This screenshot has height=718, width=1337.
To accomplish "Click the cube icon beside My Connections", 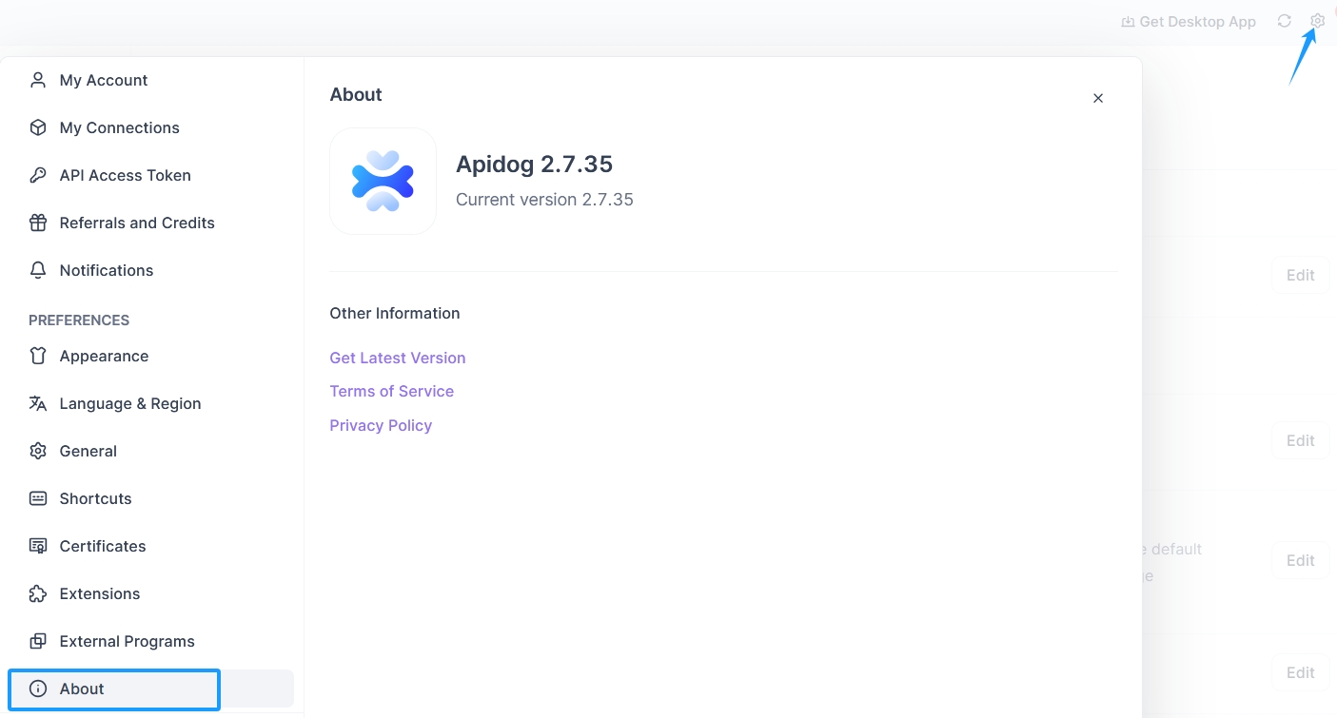I will tap(38, 127).
